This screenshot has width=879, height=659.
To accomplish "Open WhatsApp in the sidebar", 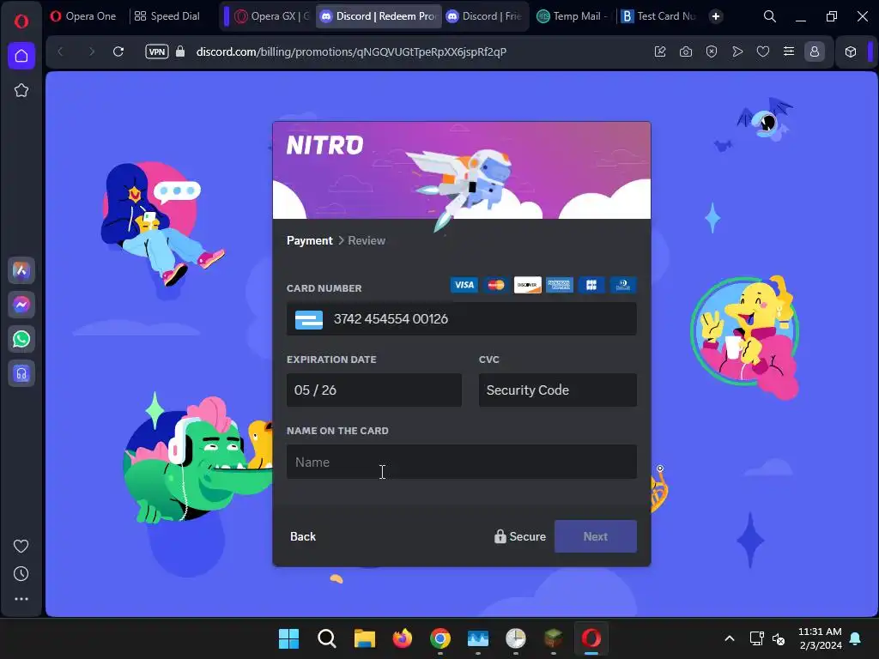I will click(x=21, y=339).
